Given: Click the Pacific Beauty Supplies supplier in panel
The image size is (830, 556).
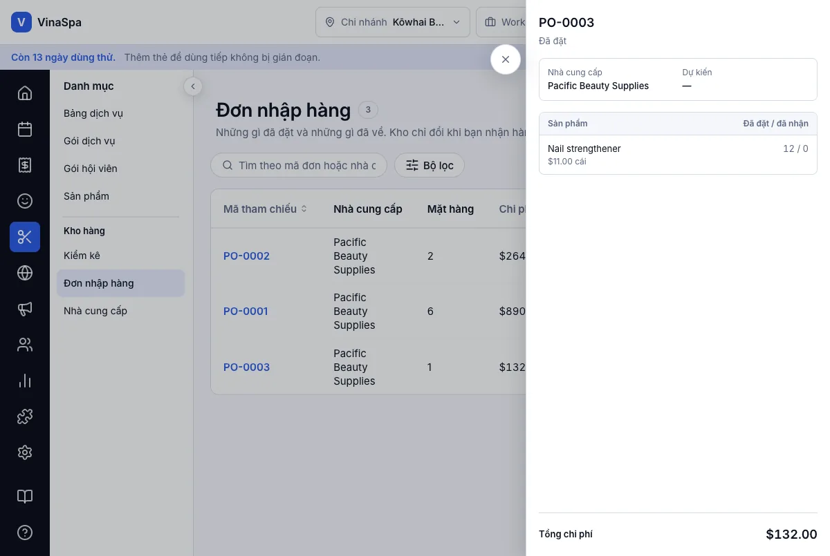Looking at the screenshot, I should [x=598, y=86].
